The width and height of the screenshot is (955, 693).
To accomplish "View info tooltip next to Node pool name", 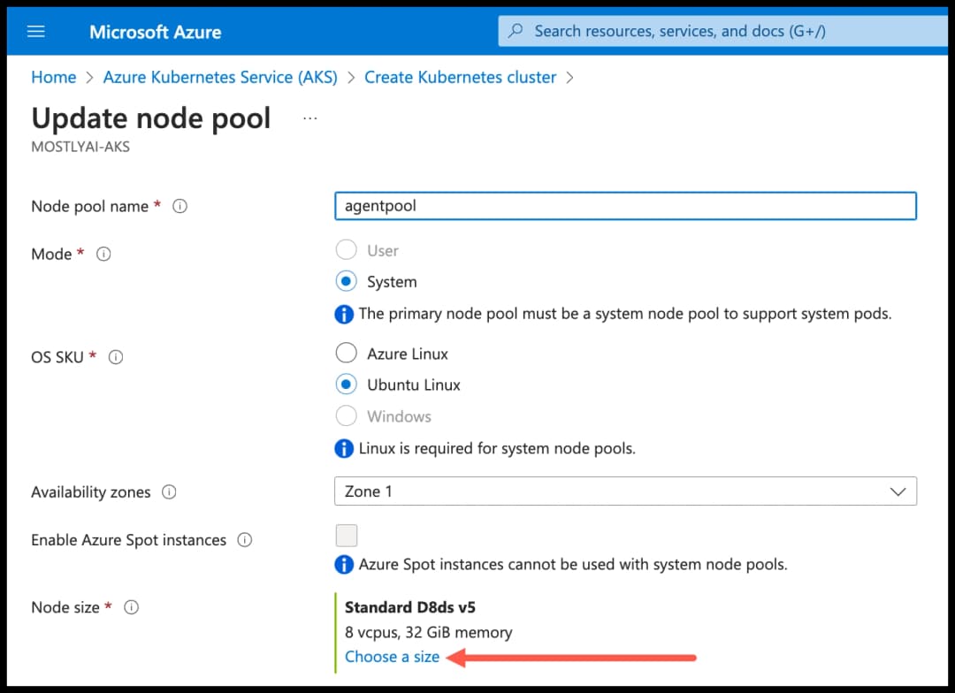I will click(x=180, y=205).
